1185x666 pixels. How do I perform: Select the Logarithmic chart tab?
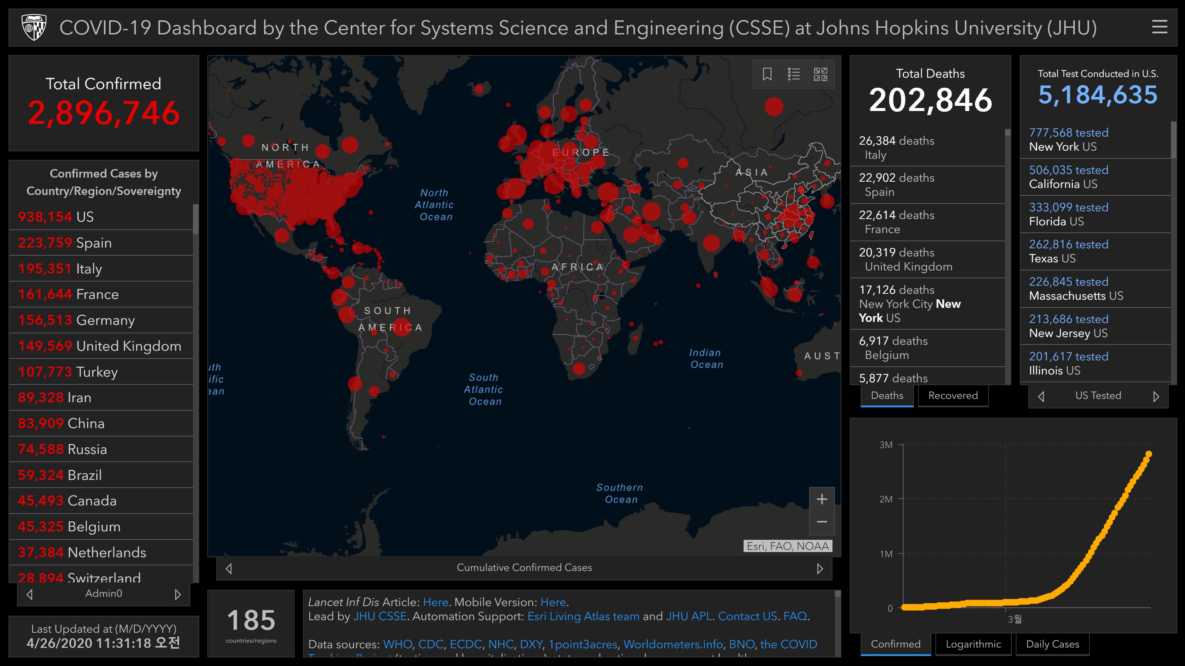tap(973, 644)
